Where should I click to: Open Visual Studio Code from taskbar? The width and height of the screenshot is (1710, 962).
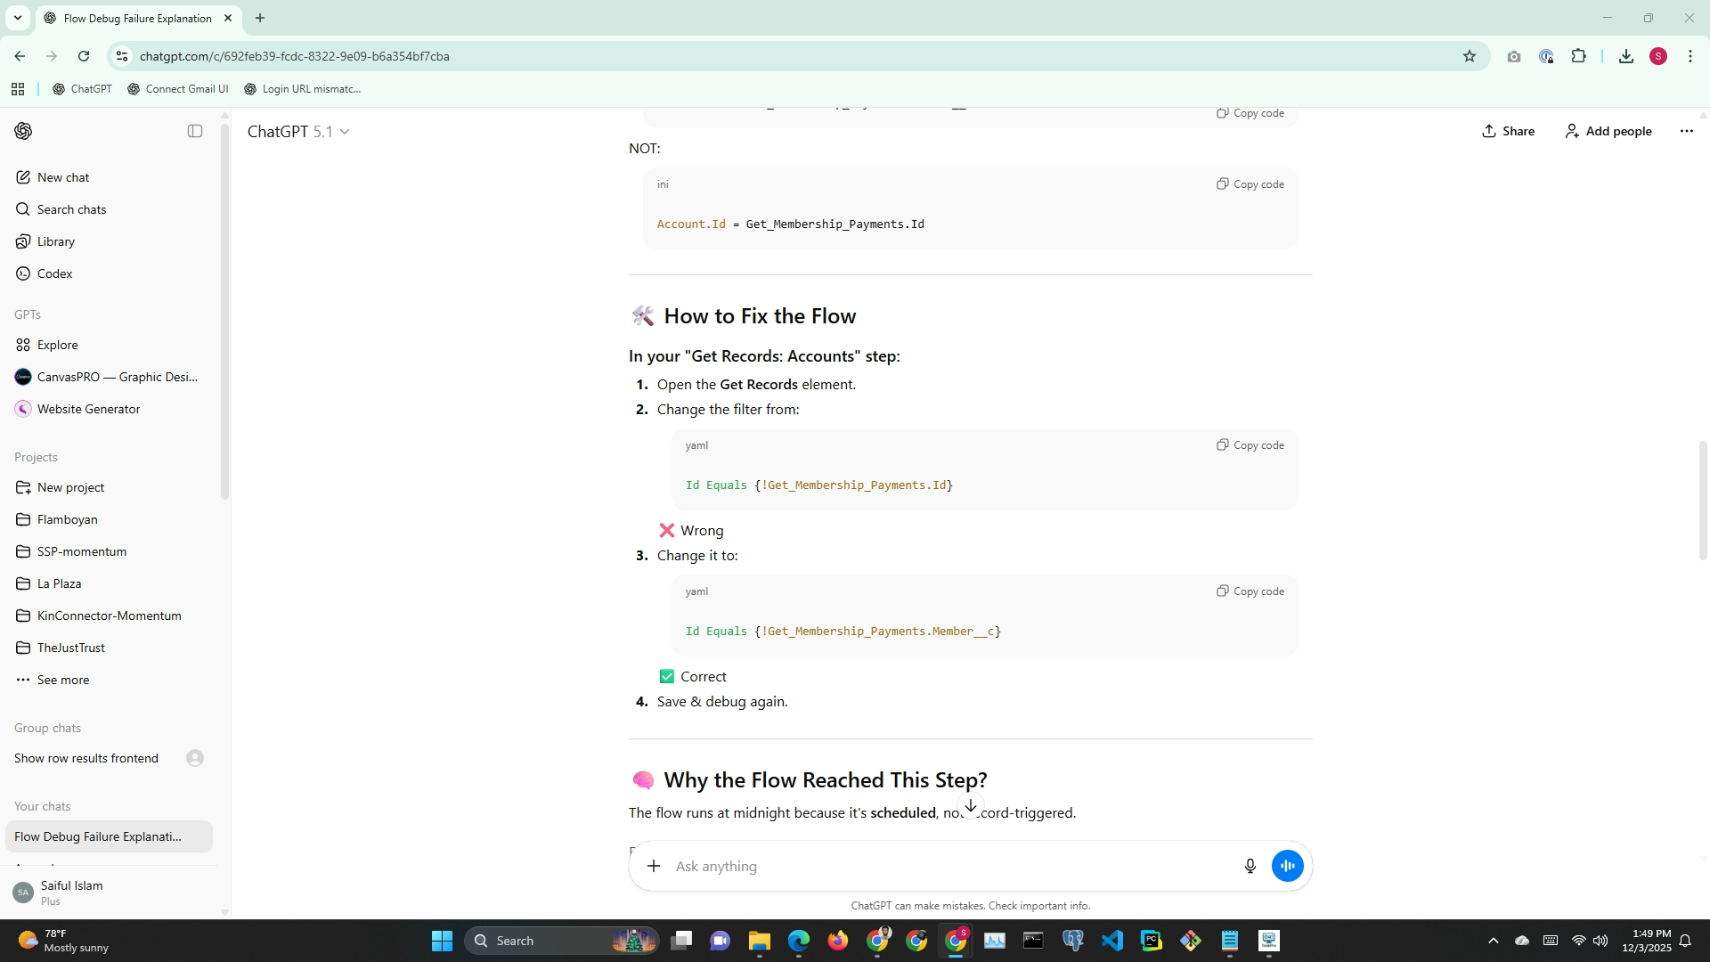tap(1111, 941)
